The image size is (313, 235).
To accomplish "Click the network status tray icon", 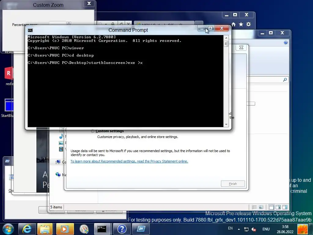I will (247, 229).
